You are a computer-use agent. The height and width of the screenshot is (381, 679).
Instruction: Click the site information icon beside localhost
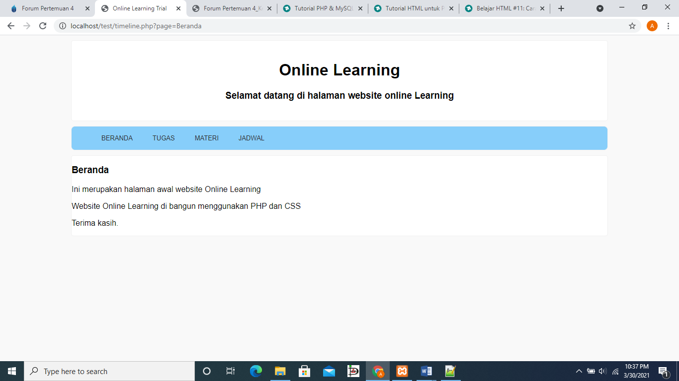point(63,26)
